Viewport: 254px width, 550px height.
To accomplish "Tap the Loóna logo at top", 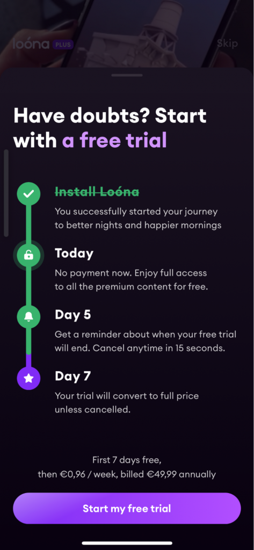I will point(31,44).
